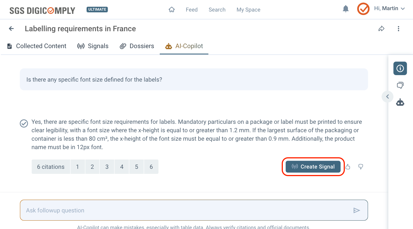Click the home icon in top navigation

tap(172, 10)
